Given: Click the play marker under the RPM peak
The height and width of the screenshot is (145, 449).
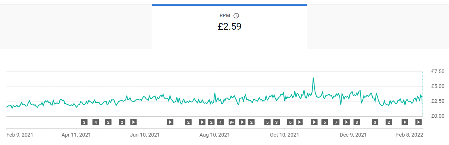Looking at the screenshot, I should (x=315, y=122).
